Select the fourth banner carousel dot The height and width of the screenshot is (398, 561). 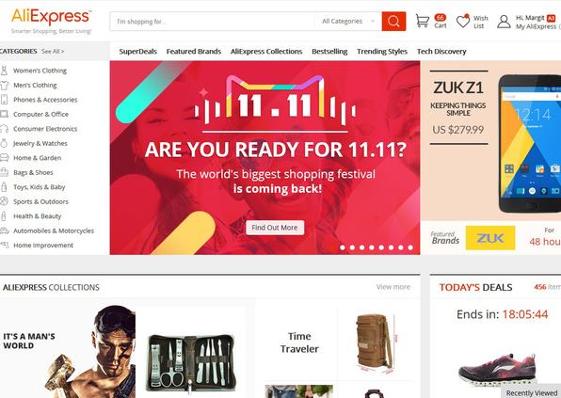[372, 247]
